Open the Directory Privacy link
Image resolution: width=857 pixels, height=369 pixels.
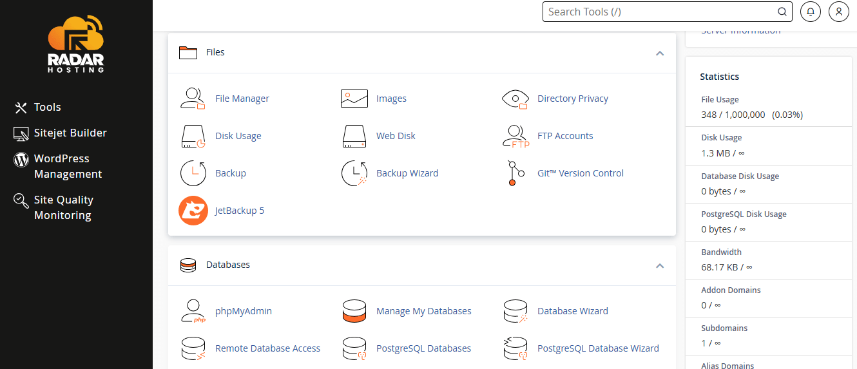[573, 99]
